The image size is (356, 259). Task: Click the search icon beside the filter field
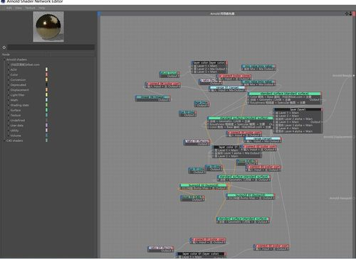pos(4,48)
